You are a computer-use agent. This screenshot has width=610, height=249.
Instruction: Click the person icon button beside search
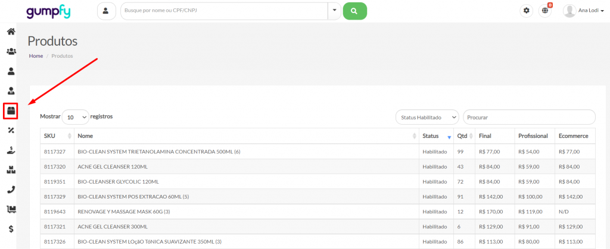106,11
